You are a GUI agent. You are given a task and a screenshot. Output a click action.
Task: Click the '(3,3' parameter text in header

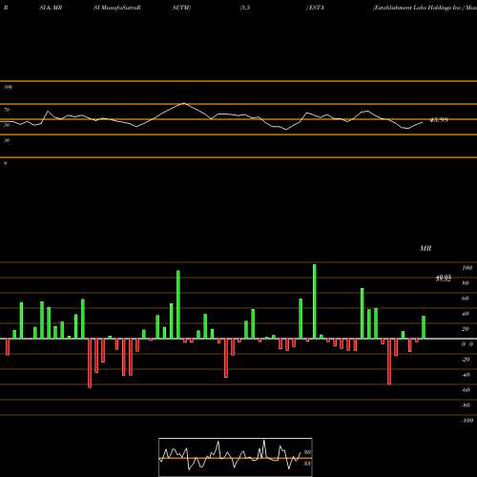click(x=245, y=8)
